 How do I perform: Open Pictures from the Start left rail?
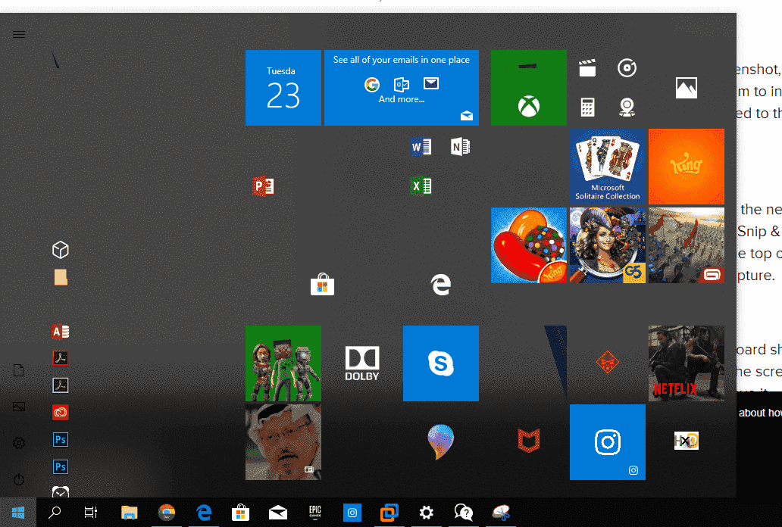[x=18, y=407]
